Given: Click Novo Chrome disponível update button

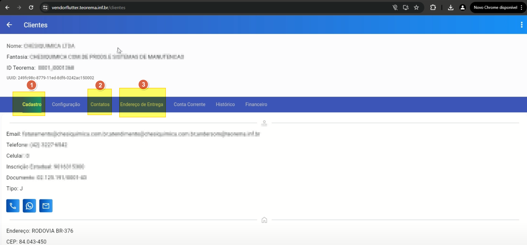Looking at the screenshot, I should tap(495, 7).
